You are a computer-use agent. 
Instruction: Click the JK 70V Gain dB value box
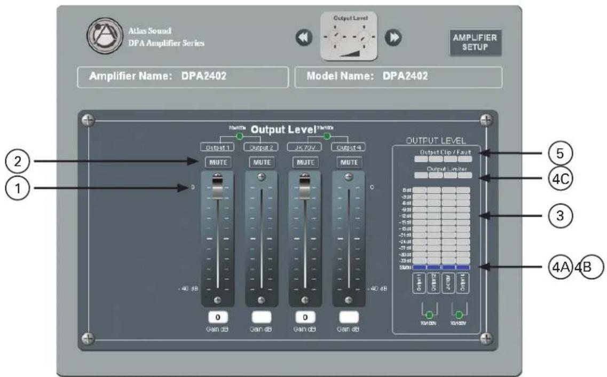(305, 317)
